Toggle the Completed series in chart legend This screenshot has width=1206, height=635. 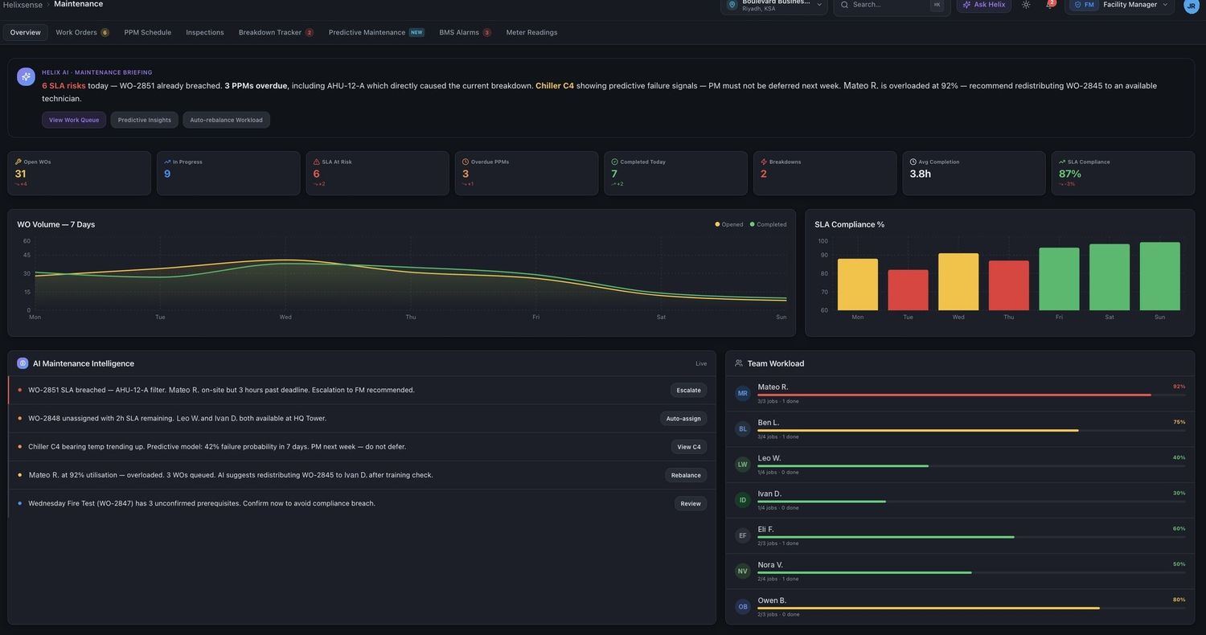(769, 224)
